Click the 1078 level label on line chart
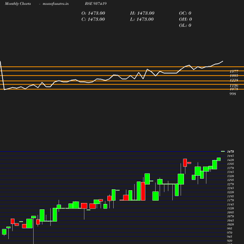 point(234,89)
